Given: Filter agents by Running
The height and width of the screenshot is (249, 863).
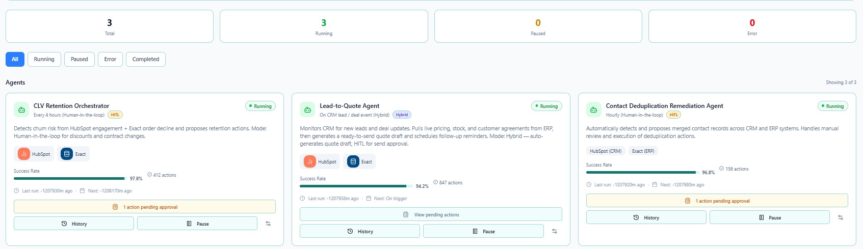Looking at the screenshot, I should [x=44, y=59].
